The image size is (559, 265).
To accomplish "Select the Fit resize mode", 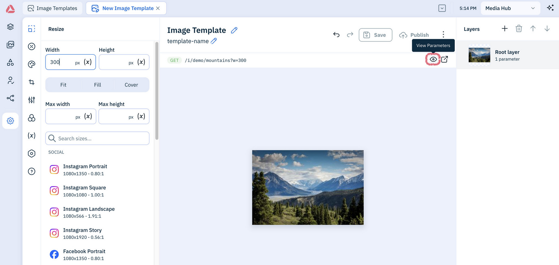I will coord(63,85).
